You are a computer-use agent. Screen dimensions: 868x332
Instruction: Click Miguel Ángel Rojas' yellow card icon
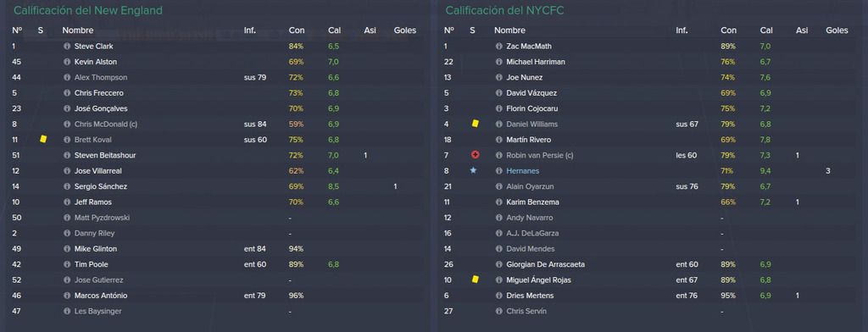[475, 279]
